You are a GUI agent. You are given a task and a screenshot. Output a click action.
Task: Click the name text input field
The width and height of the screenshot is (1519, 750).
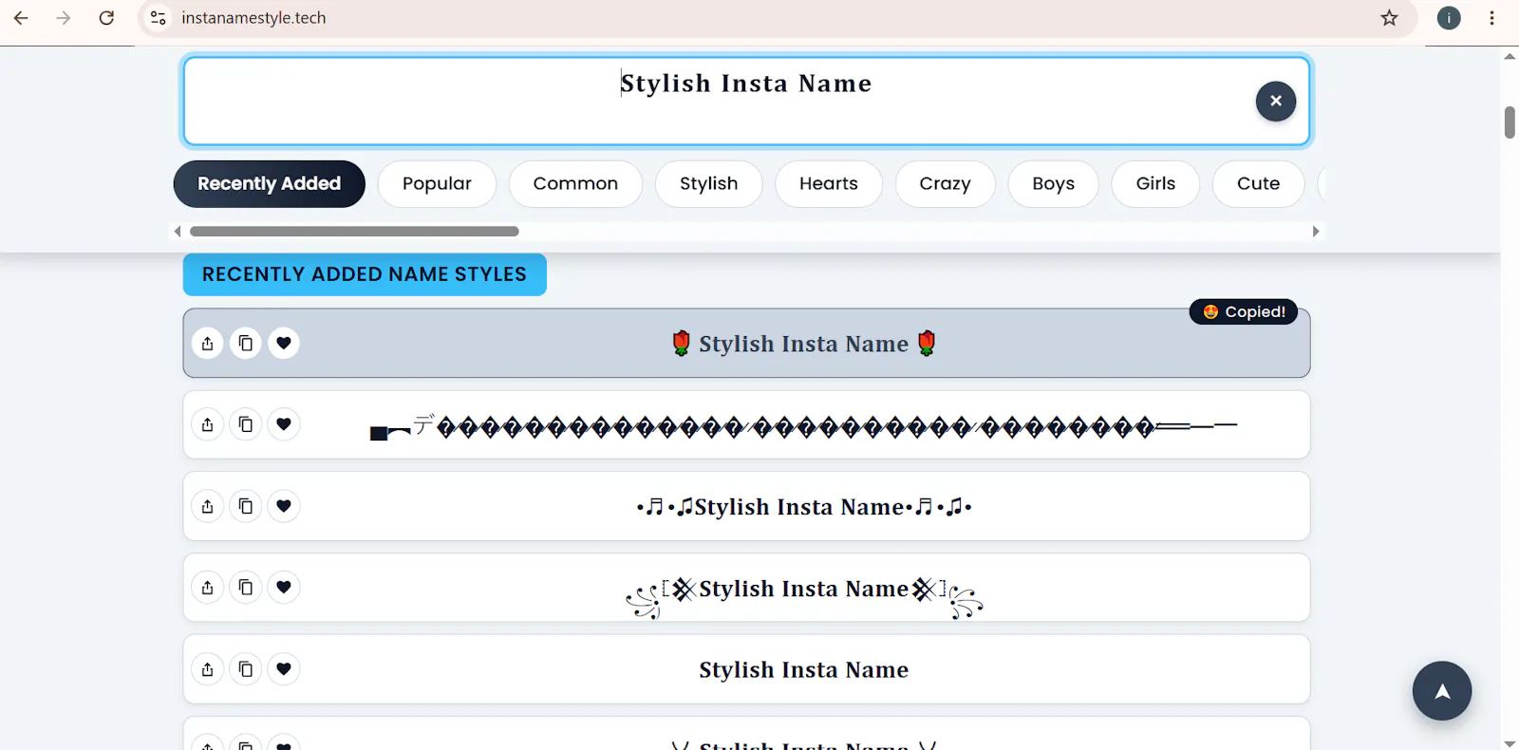click(746, 101)
